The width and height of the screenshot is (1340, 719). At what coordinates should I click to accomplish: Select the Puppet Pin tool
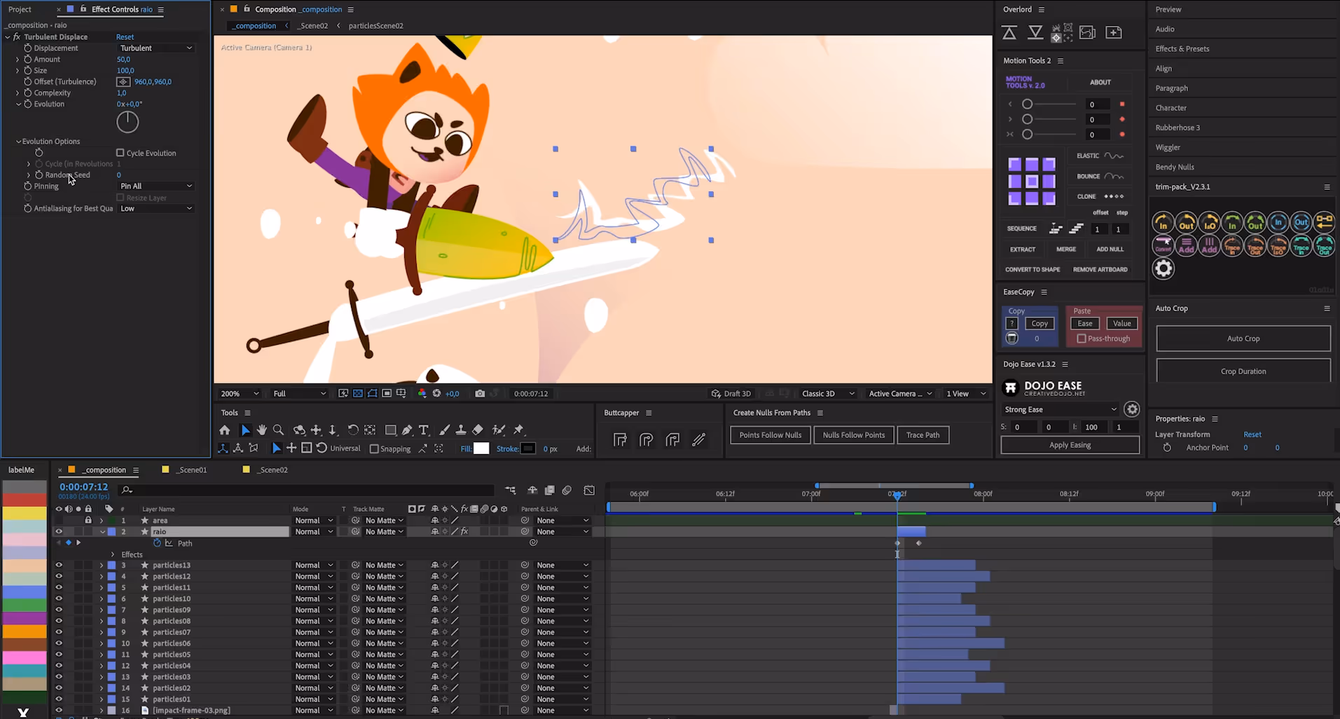(x=519, y=430)
